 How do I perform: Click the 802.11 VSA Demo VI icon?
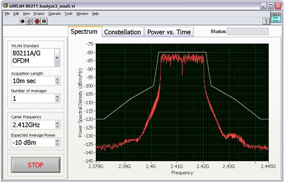pos(276,17)
